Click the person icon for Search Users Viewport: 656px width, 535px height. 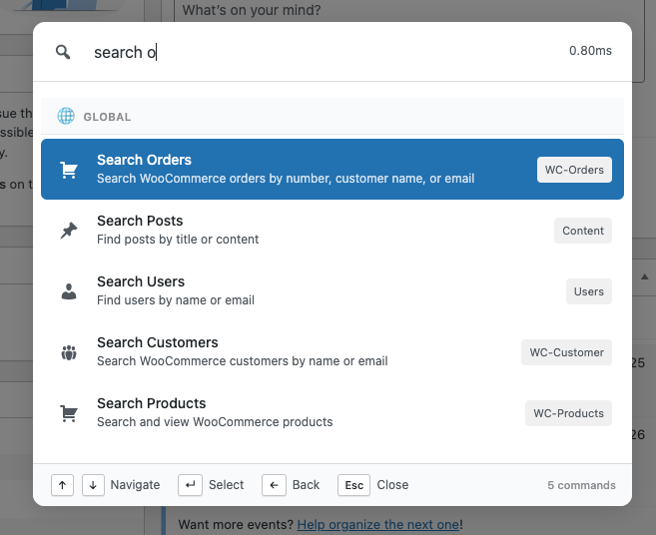(69, 291)
